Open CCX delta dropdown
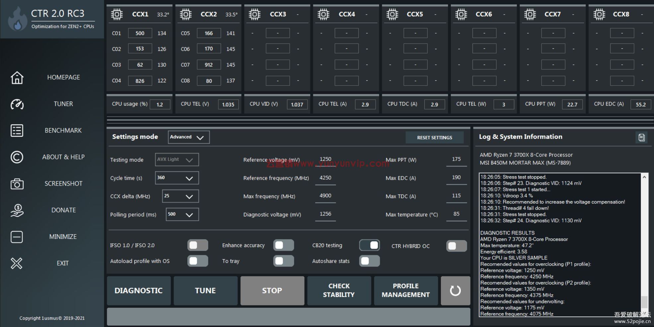 pyautogui.click(x=180, y=196)
